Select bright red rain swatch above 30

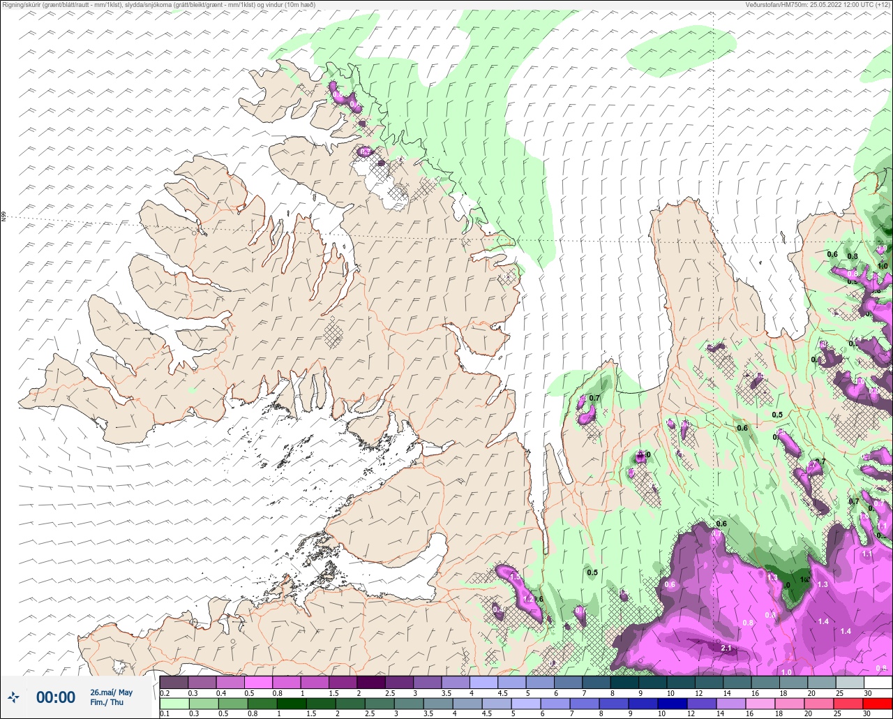click(878, 703)
